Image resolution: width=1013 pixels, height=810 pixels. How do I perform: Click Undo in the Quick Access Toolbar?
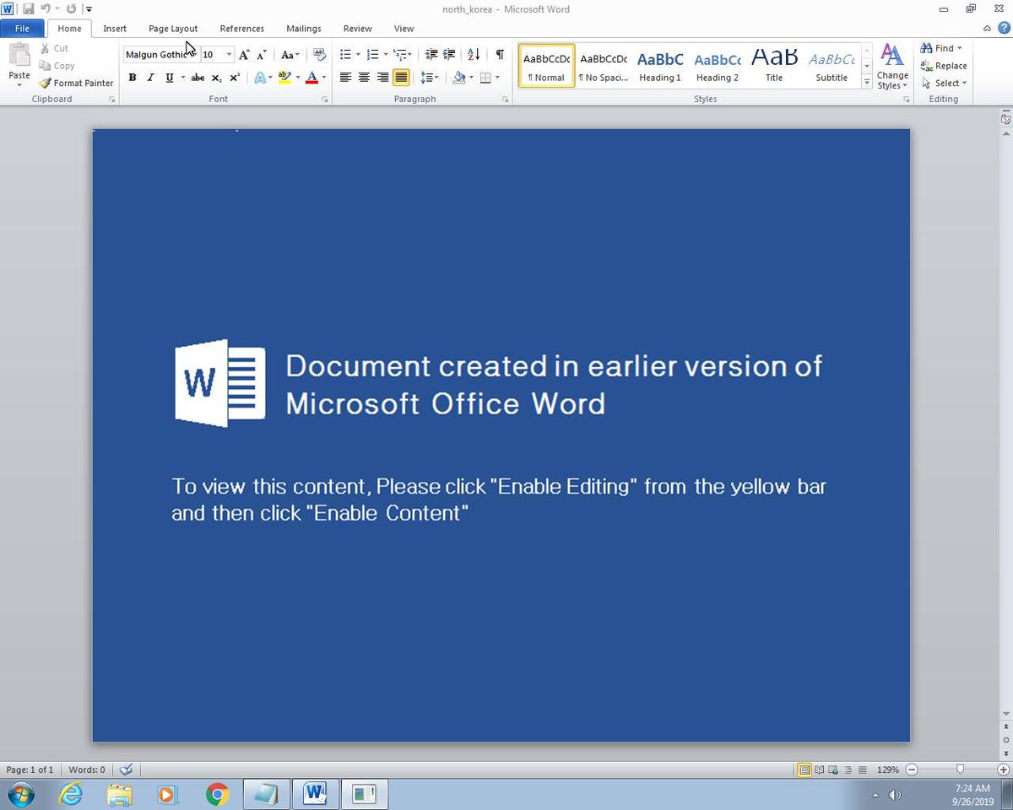(46, 9)
